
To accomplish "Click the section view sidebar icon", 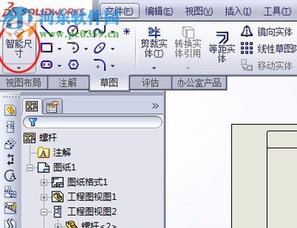I will [x=10, y=208].
